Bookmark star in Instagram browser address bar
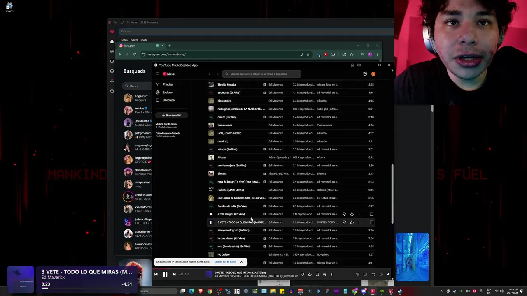 [x=308, y=54]
